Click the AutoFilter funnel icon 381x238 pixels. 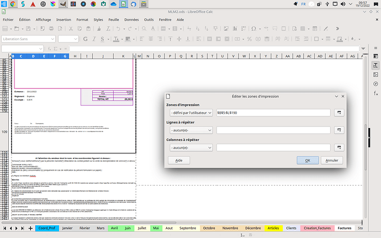(215, 29)
